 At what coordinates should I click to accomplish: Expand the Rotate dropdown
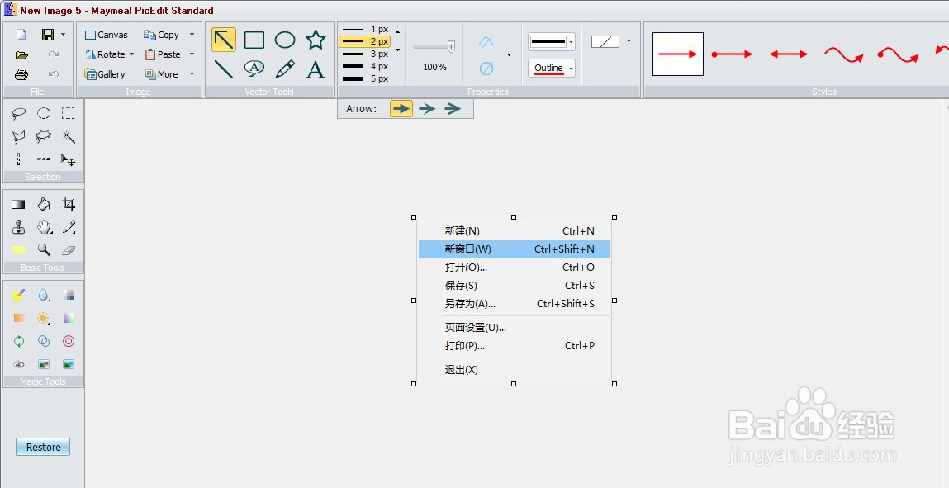(x=131, y=54)
